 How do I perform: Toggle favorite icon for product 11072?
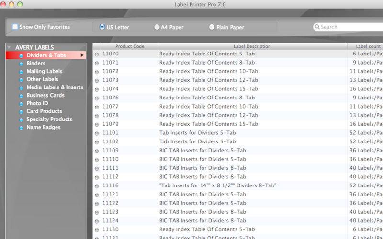97,72
